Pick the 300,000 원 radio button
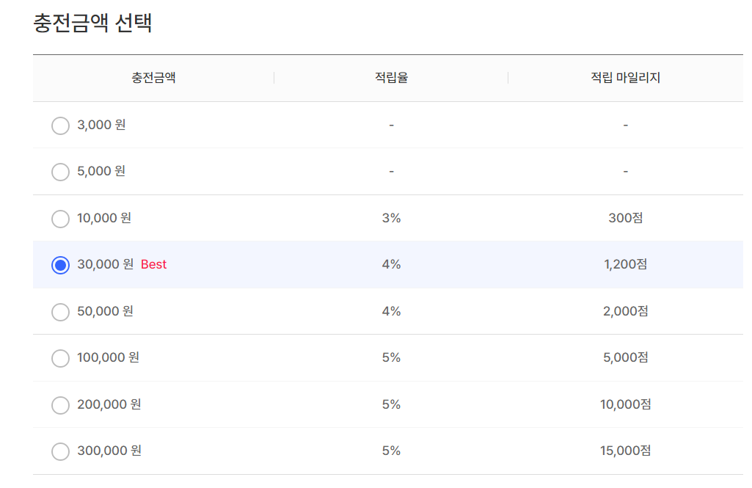The height and width of the screenshot is (488, 752). pyautogui.click(x=60, y=451)
